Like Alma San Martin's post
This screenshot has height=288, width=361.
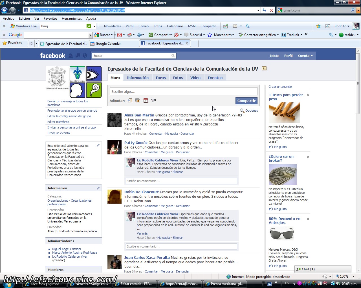tap(171, 134)
